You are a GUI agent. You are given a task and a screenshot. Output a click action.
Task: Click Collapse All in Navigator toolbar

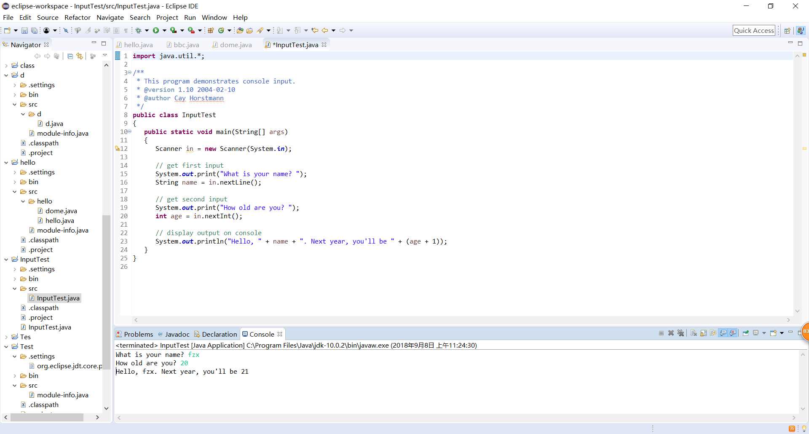(70, 56)
